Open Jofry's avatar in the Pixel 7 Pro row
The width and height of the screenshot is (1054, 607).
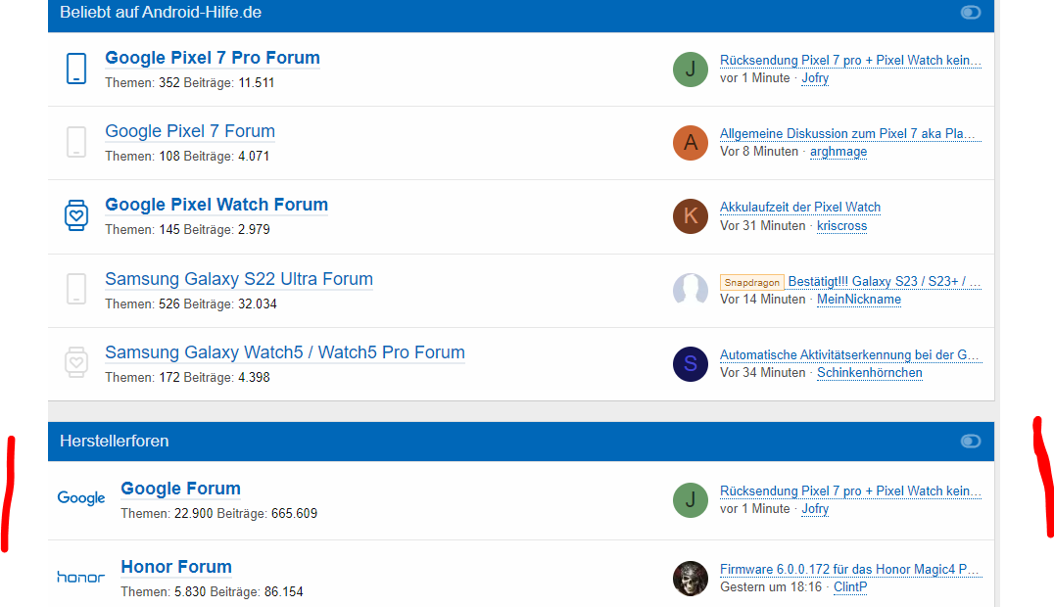pos(691,70)
